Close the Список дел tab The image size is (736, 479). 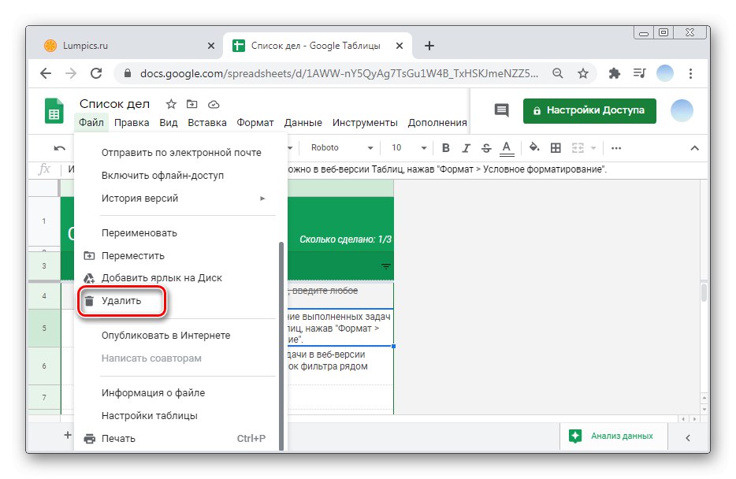click(400, 46)
